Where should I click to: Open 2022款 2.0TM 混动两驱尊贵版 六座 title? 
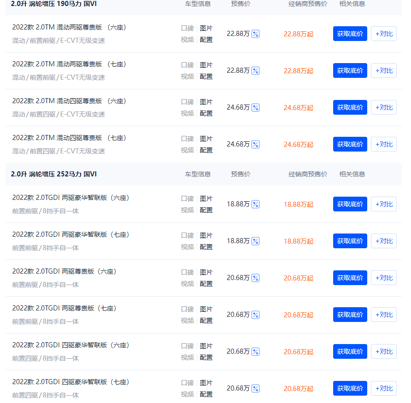click(69, 27)
